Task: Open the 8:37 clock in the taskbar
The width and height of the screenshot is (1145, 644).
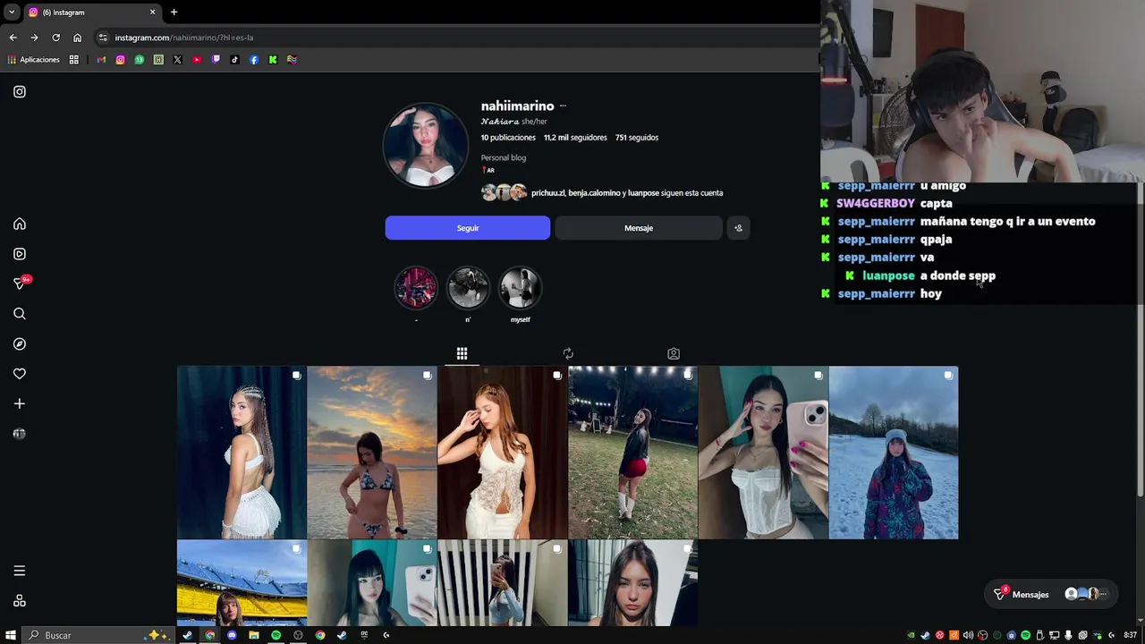Action: pos(1131,635)
